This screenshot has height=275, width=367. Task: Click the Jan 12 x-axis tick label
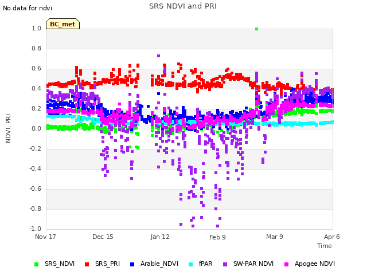click(160, 237)
